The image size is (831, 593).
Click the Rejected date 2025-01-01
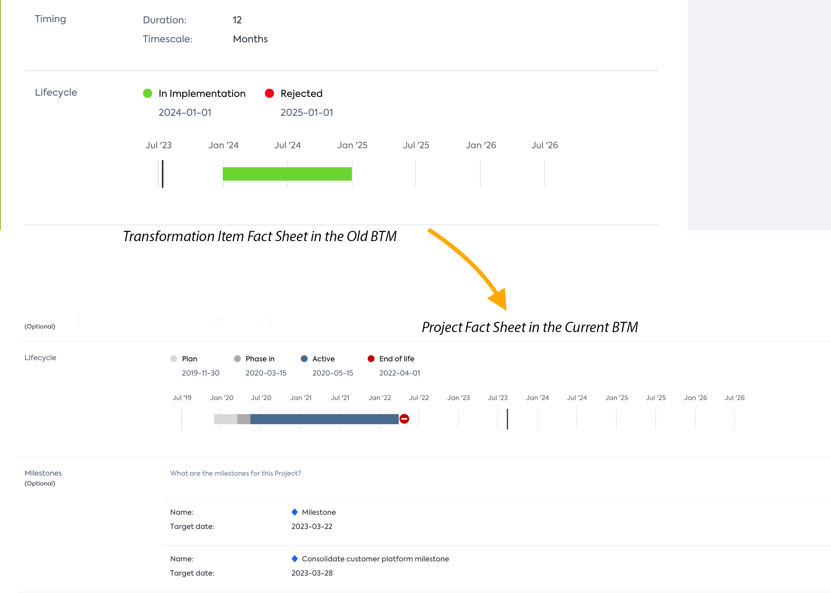[x=307, y=113]
